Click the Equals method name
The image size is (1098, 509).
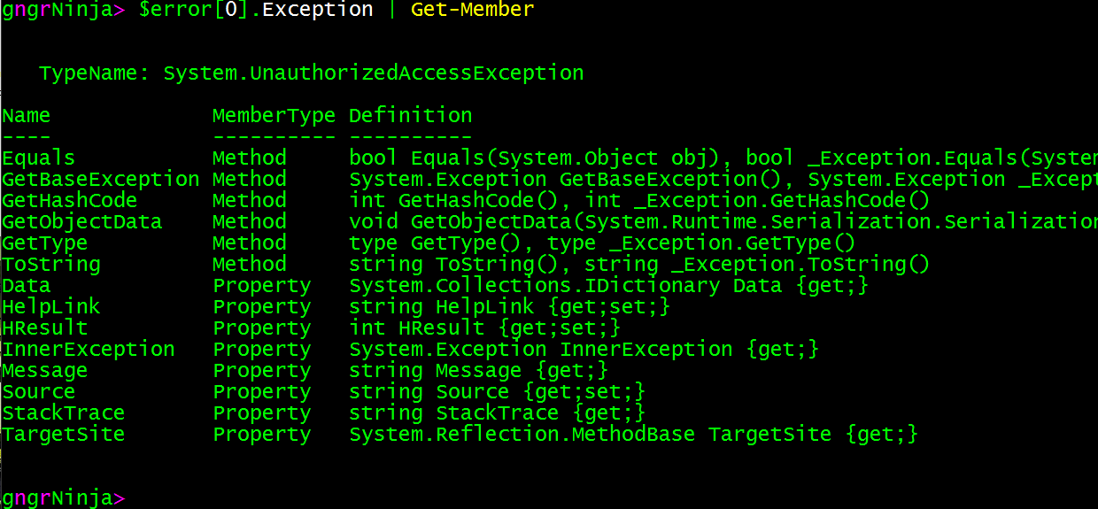pos(38,158)
